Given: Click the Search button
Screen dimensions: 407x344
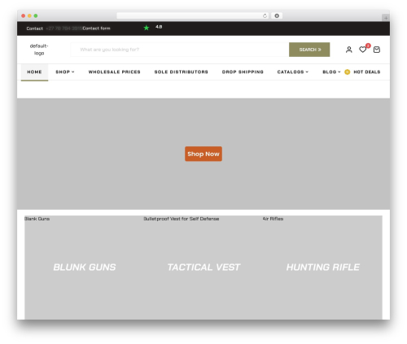Looking at the screenshot, I should 309,50.
